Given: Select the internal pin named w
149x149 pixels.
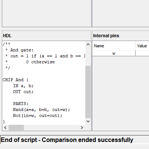Looking at the screenshot, I should (x=114, y=53).
